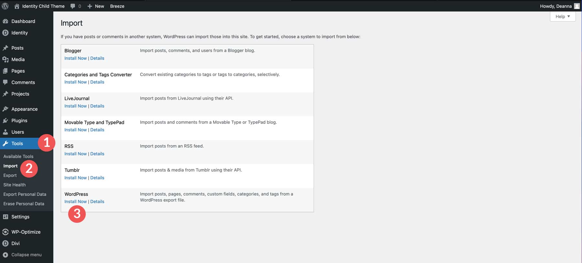Click the Dashboard gauge icon
This screenshot has width=582, height=263.
click(x=5, y=21)
